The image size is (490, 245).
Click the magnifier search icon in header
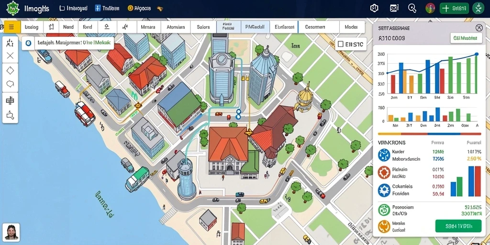[x=412, y=9]
